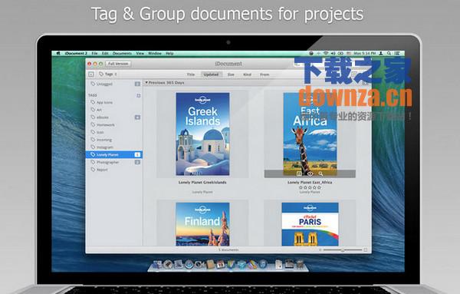Select the Art tag
This screenshot has width=460, height=294.
click(114, 110)
